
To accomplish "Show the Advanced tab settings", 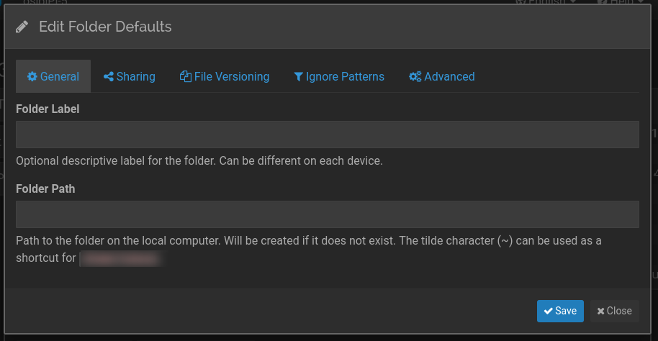I will pyautogui.click(x=442, y=77).
